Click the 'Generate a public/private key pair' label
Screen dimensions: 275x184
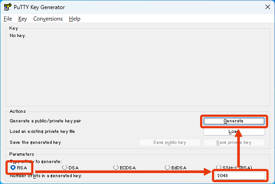coord(45,121)
